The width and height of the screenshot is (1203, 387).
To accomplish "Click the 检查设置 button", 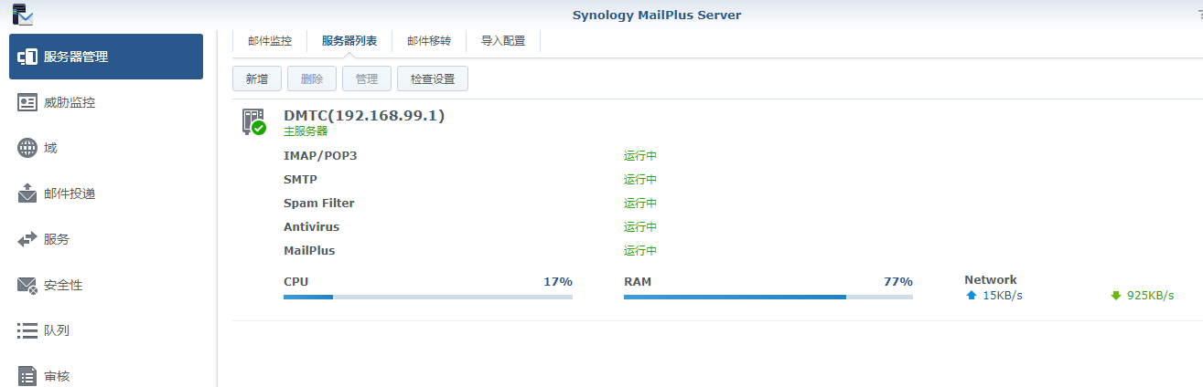I will tap(433, 79).
